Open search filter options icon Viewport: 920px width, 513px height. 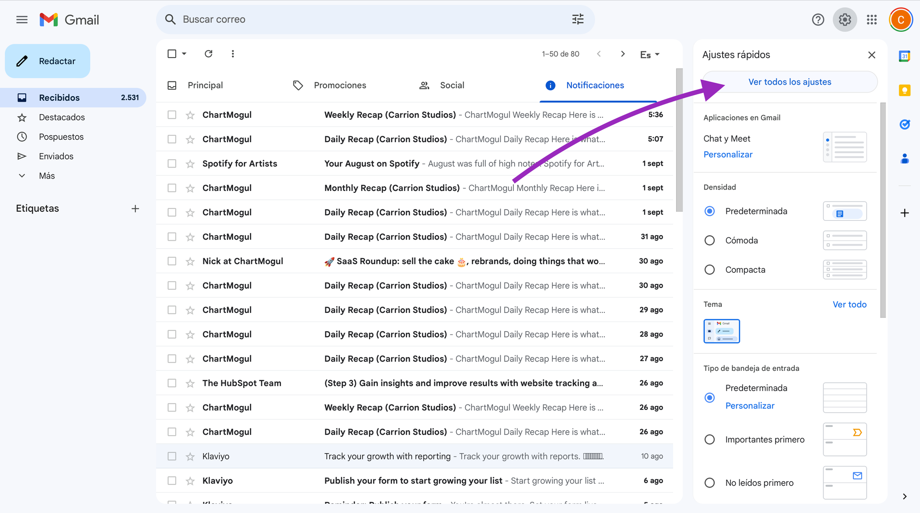(578, 19)
